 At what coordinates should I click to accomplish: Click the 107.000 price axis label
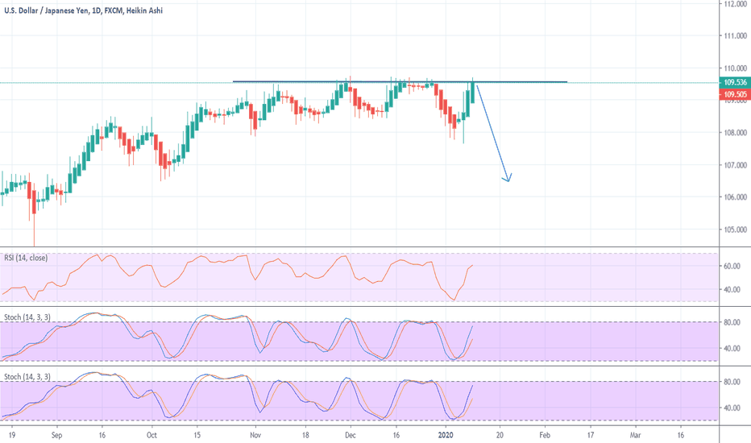pyautogui.click(x=733, y=165)
